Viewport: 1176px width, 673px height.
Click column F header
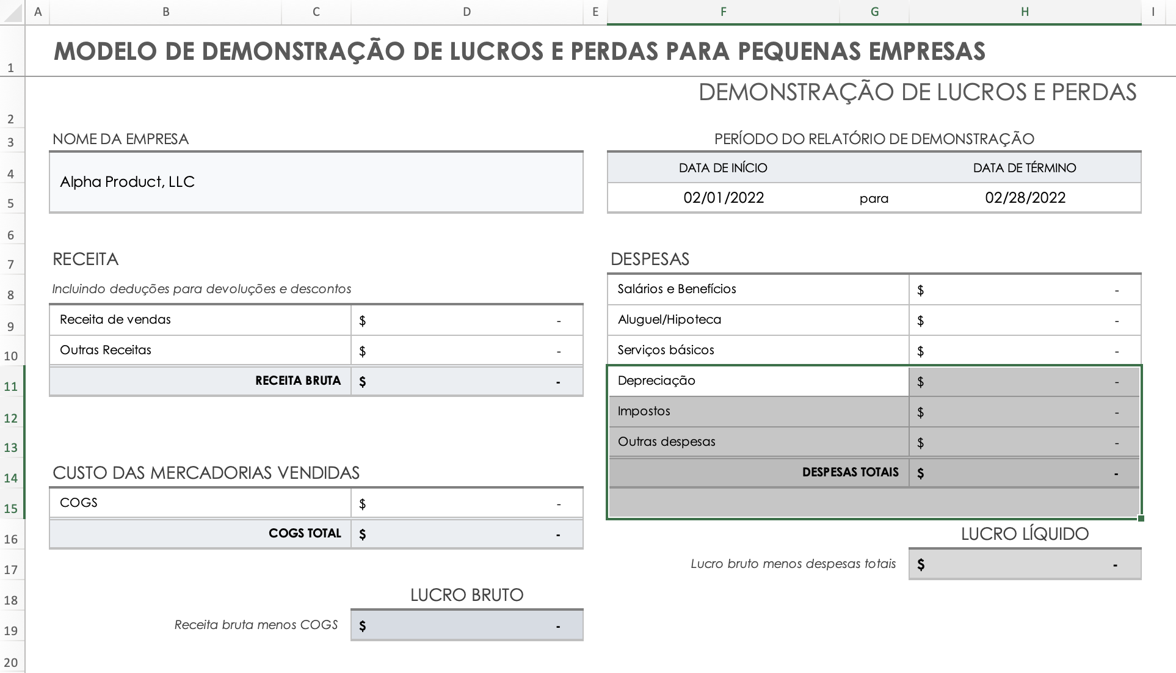723,12
